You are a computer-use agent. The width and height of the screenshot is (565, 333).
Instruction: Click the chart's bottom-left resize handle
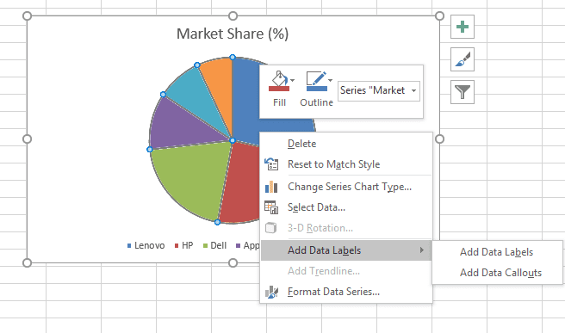coord(27,263)
